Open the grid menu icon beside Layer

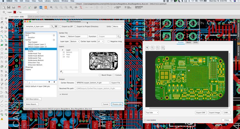4,12
